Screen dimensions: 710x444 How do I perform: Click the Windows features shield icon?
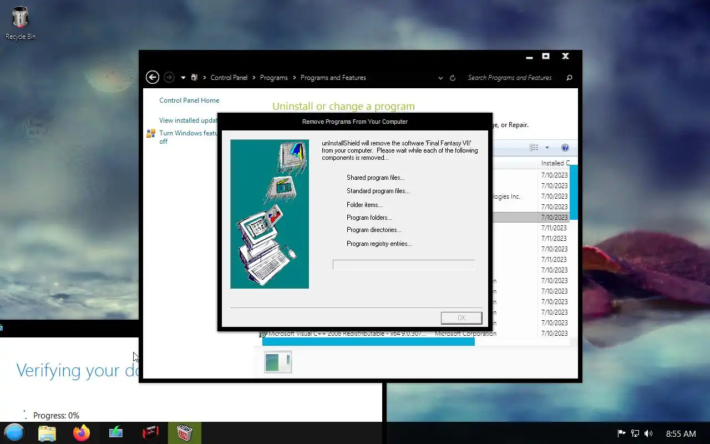click(x=150, y=133)
